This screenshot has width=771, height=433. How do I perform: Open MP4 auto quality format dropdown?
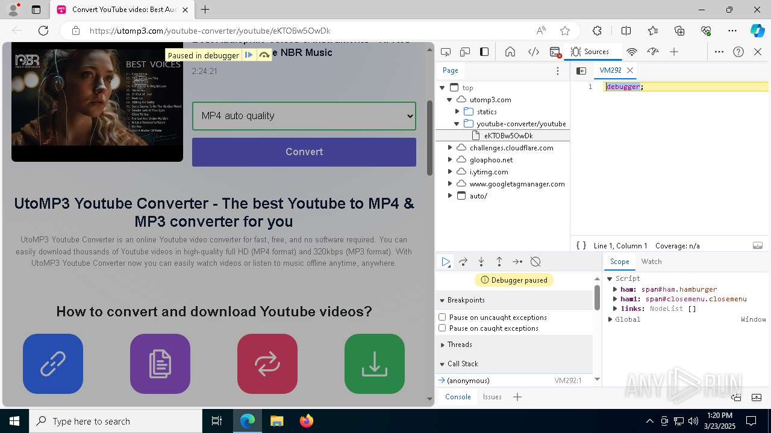click(304, 115)
